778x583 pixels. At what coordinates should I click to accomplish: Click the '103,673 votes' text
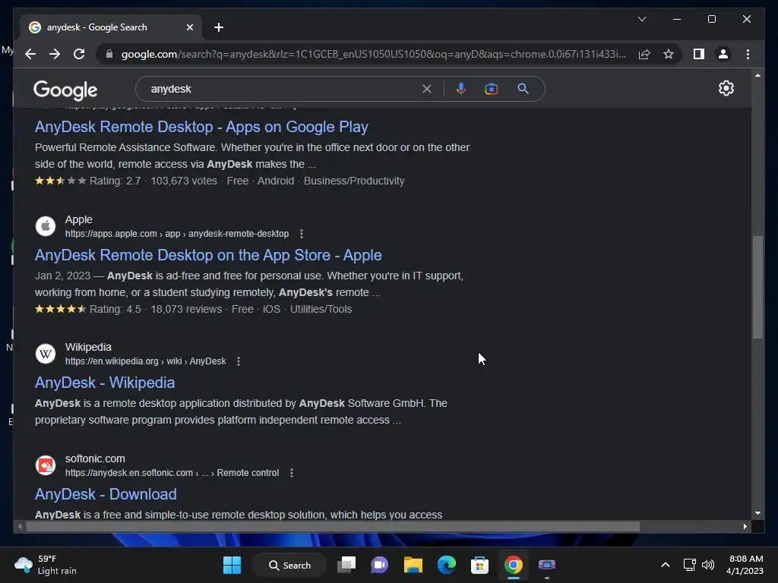(184, 181)
